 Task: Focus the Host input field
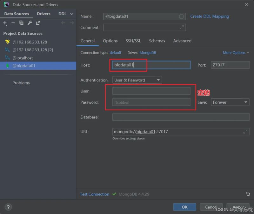(x=151, y=65)
